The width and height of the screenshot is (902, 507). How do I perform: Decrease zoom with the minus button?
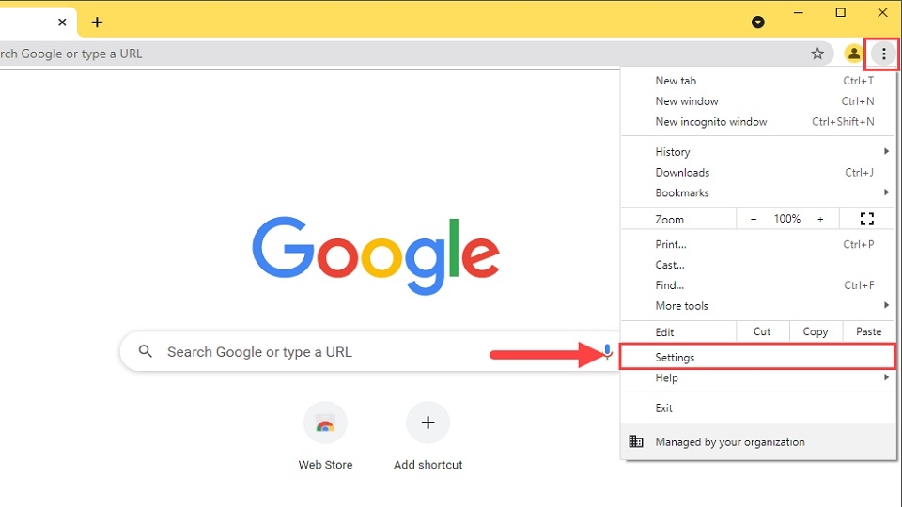754,219
